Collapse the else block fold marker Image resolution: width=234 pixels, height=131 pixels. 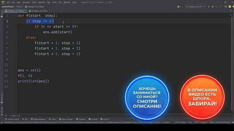coord(16,37)
